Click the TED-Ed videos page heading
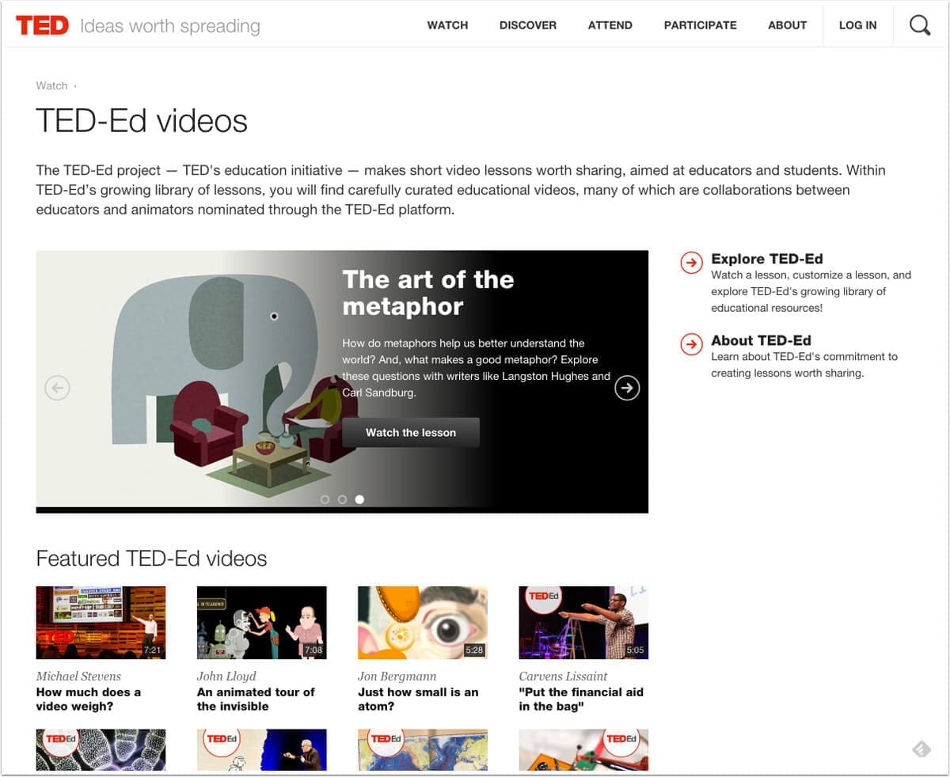Image resolution: width=950 pixels, height=777 pixels. click(x=142, y=121)
